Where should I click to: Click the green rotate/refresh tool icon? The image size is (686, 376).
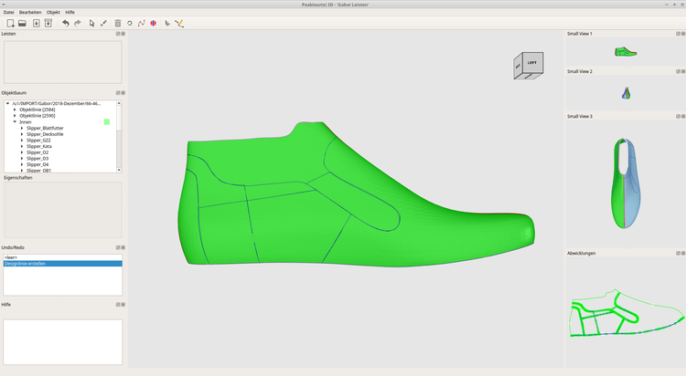(x=130, y=23)
